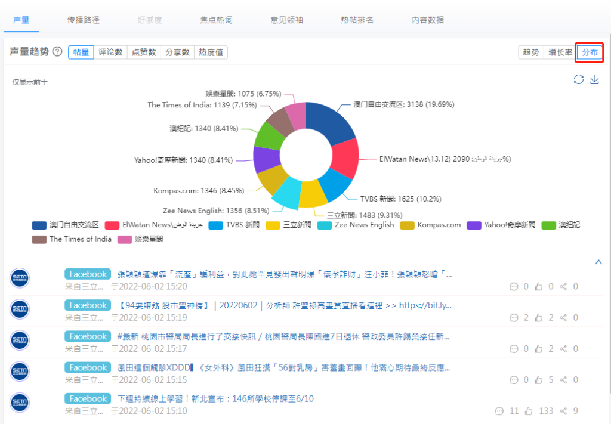The width and height of the screenshot is (611, 424).
Task: Click the SETN avatar of the first post
Action: (20, 278)
